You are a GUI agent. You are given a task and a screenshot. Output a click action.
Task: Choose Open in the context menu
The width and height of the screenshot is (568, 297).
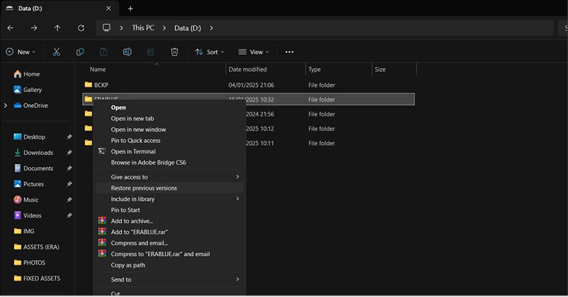(169, 108)
